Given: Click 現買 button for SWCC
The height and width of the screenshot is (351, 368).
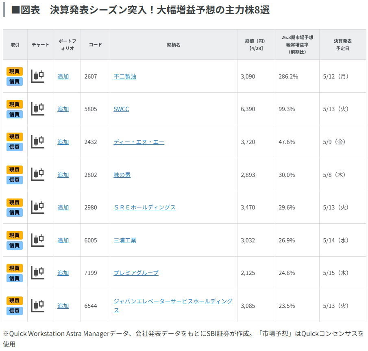Looking at the screenshot, I should click(15, 104).
